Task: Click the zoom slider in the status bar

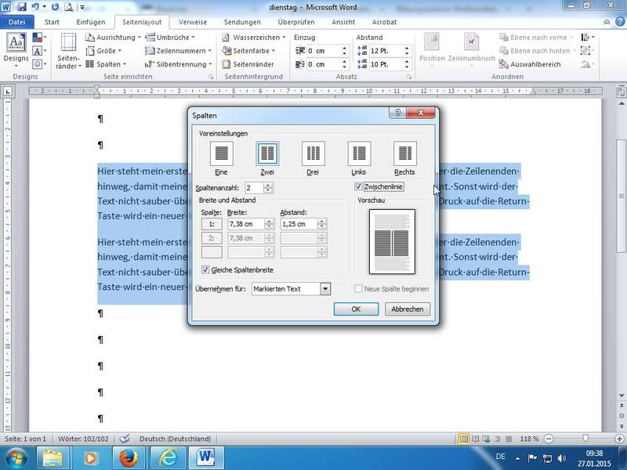Action: point(585,439)
